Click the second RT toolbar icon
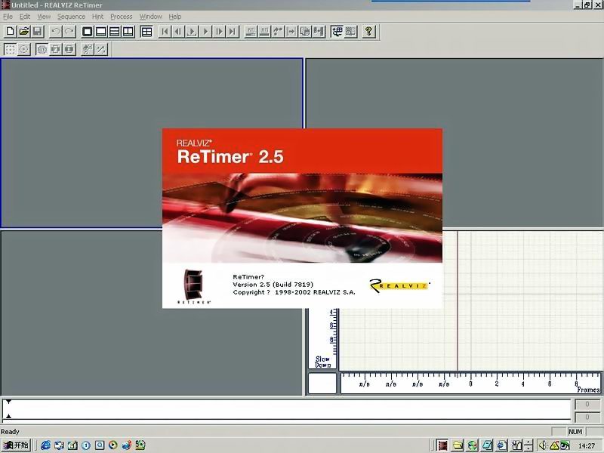Screen dimensions: 604x453 pyautogui.click(x=264, y=31)
